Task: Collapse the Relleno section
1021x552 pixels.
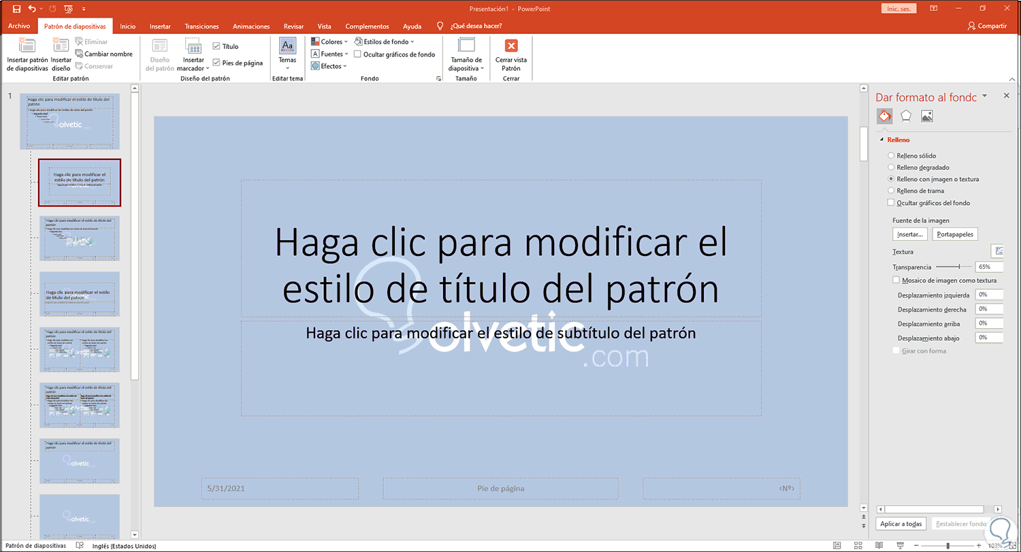Action: (x=882, y=140)
